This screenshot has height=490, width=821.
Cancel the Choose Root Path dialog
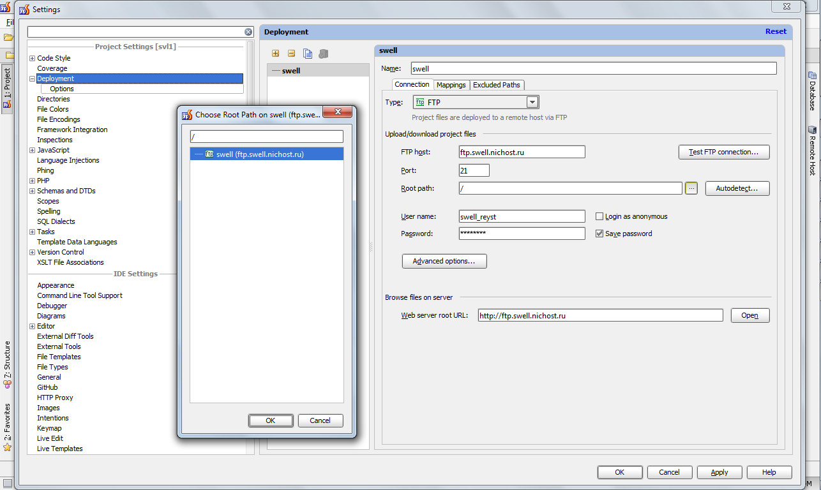[x=320, y=420]
